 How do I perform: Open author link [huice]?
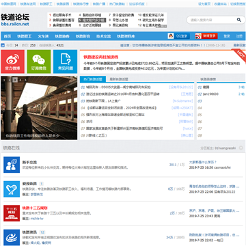(188, 128)
